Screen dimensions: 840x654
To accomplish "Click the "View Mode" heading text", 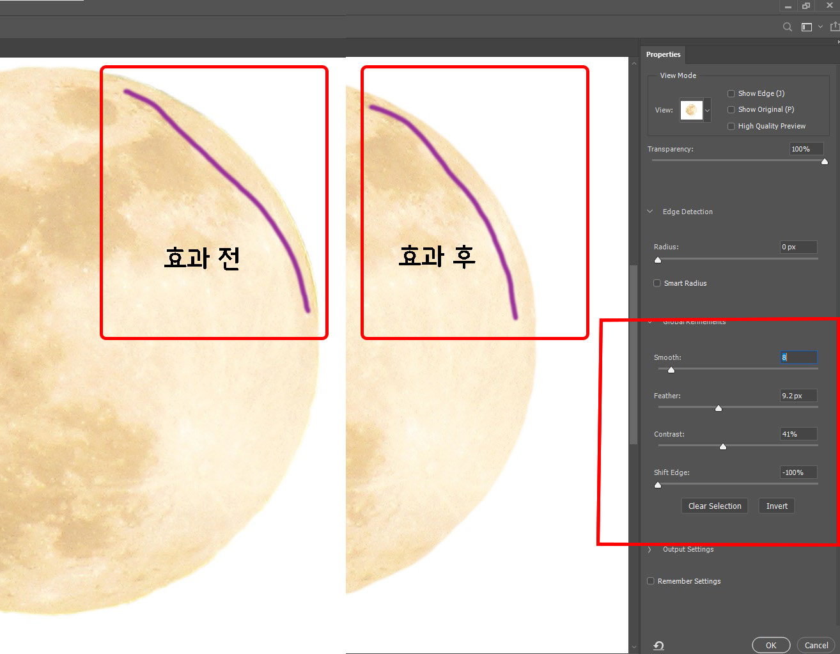I will [x=678, y=75].
